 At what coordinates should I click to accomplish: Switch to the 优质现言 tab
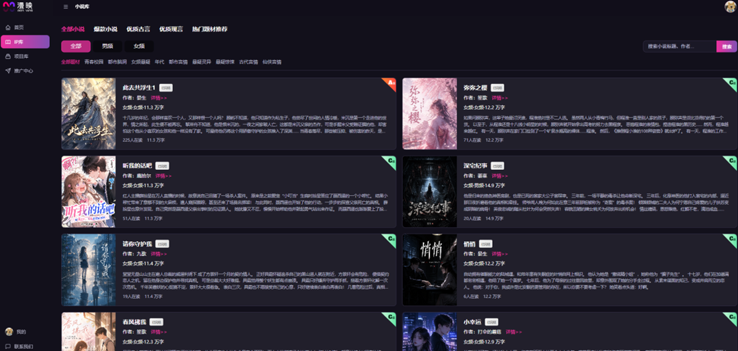171,29
